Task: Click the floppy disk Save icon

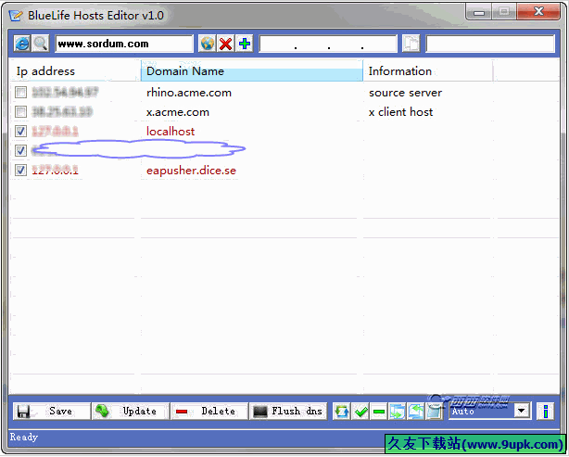Action: tap(23, 412)
